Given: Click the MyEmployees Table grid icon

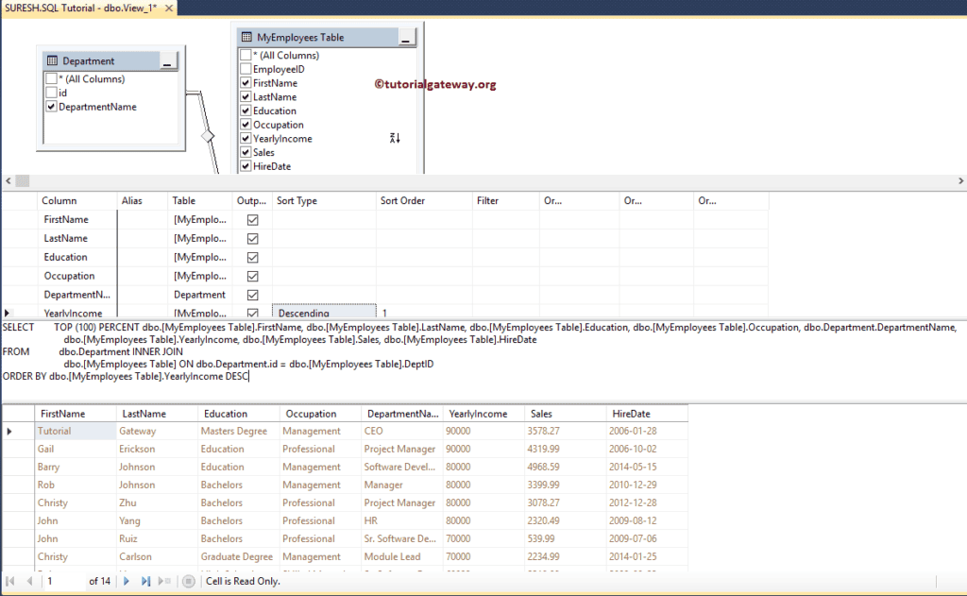Looking at the screenshot, I should point(246,38).
